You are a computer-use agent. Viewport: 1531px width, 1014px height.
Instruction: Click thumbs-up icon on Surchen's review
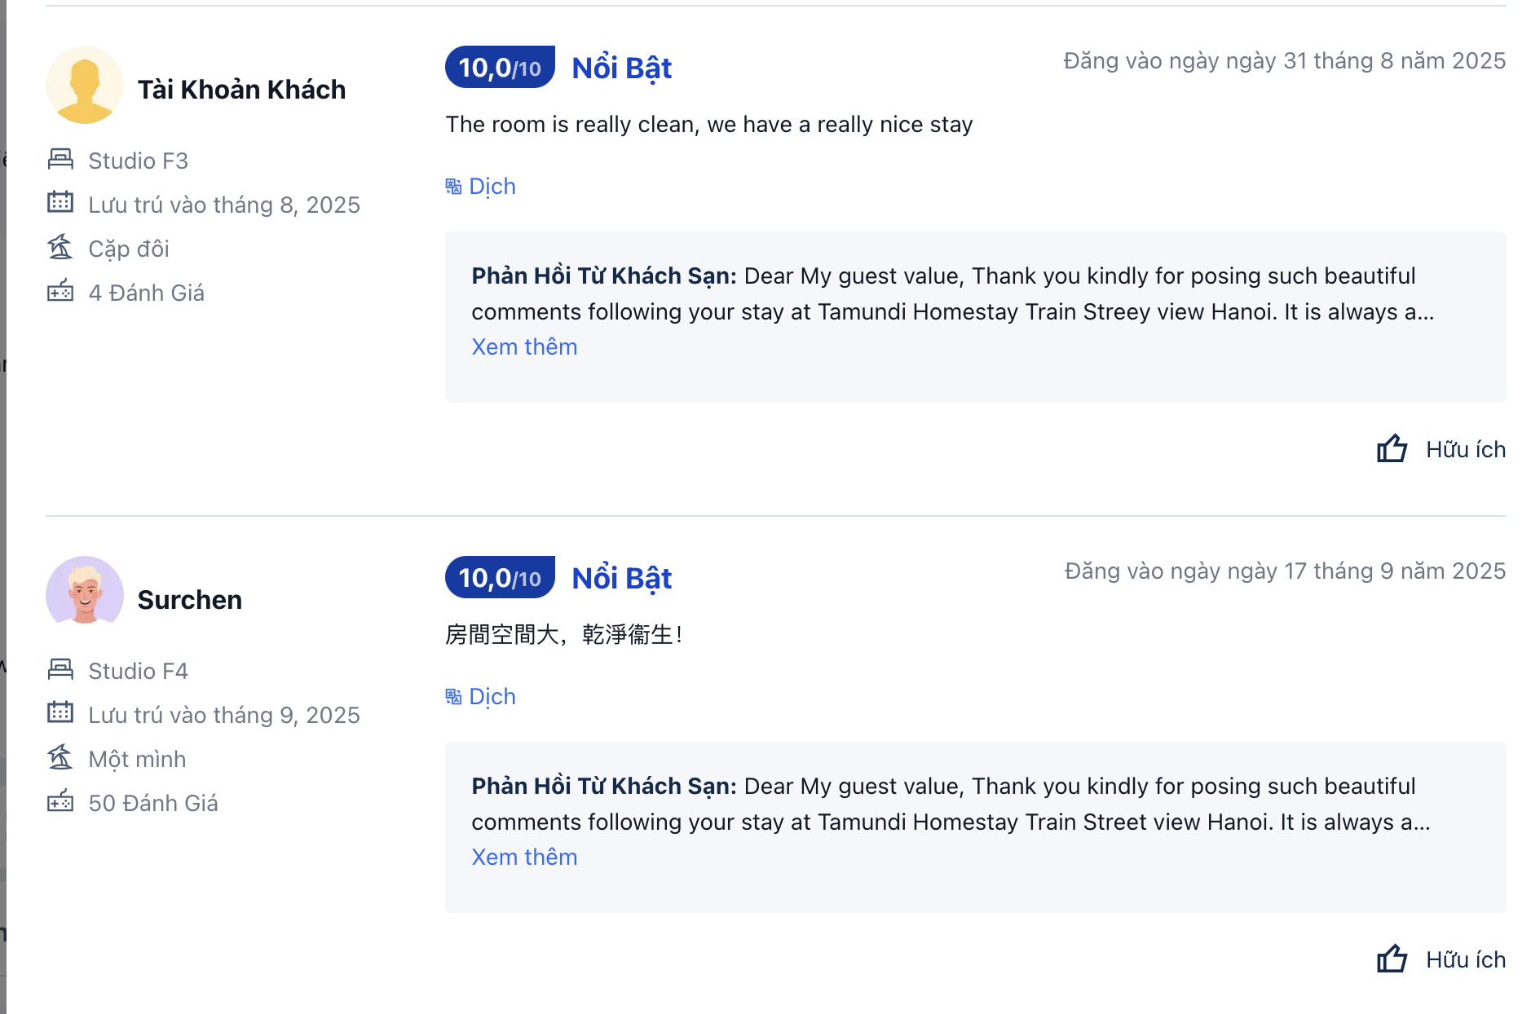pyautogui.click(x=1392, y=959)
